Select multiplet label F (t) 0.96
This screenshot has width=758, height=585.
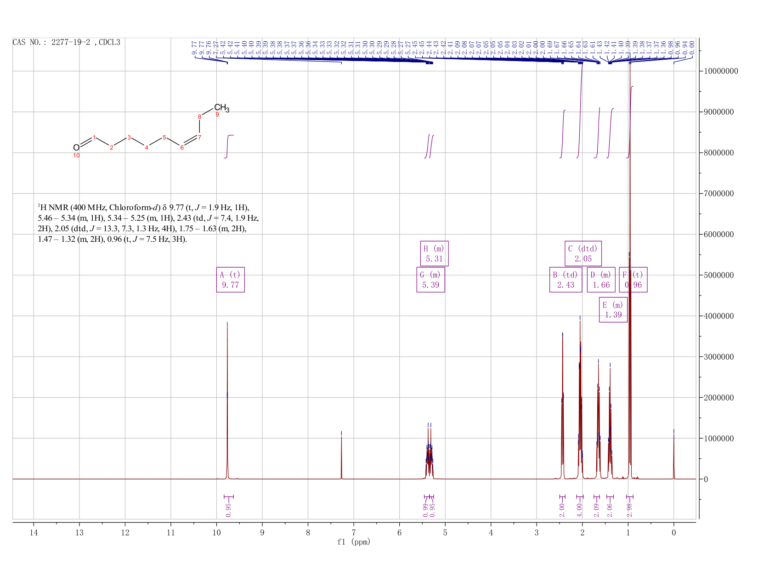[633, 279]
